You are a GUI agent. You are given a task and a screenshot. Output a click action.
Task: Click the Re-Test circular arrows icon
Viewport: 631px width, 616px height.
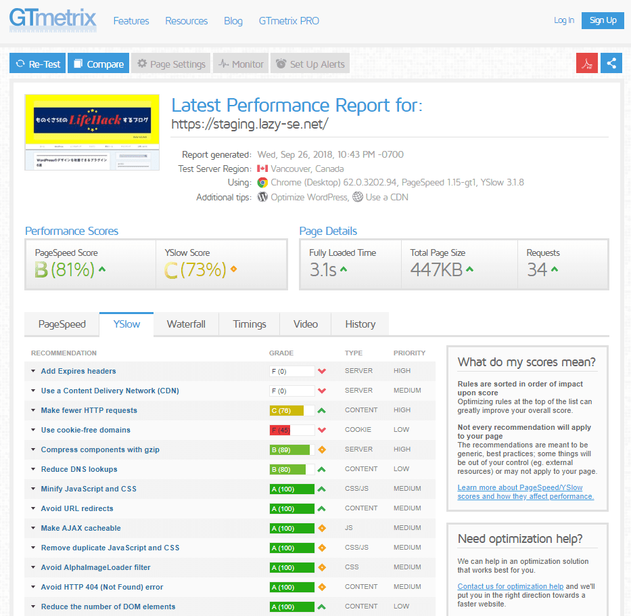[x=21, y=62]
